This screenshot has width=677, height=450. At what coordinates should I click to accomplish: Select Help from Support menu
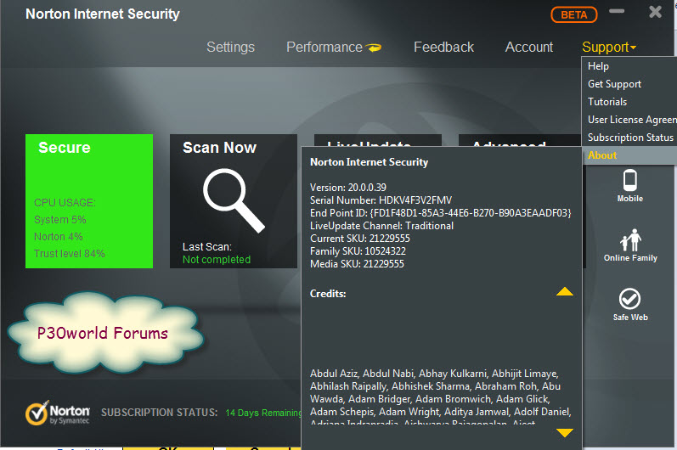pos(599,66)
